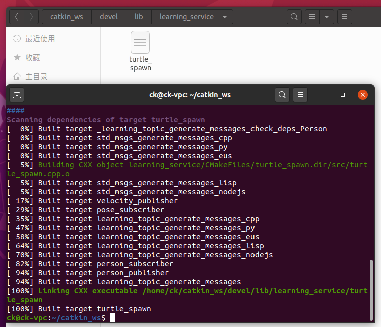Click 'std_msgs_generate_messages_eus' line
Viewport: 381px width, 327px height.
click(119, 156)
